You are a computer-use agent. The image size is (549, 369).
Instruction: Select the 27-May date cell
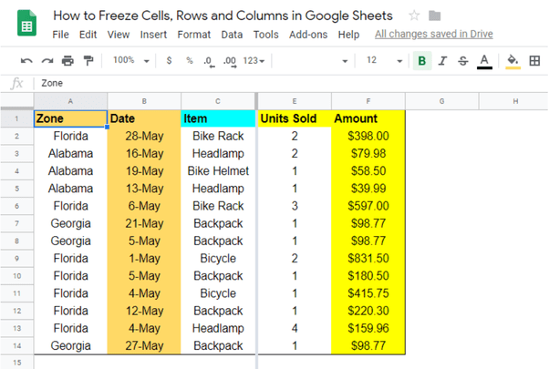pyautogui.click(x=144, y=346)
